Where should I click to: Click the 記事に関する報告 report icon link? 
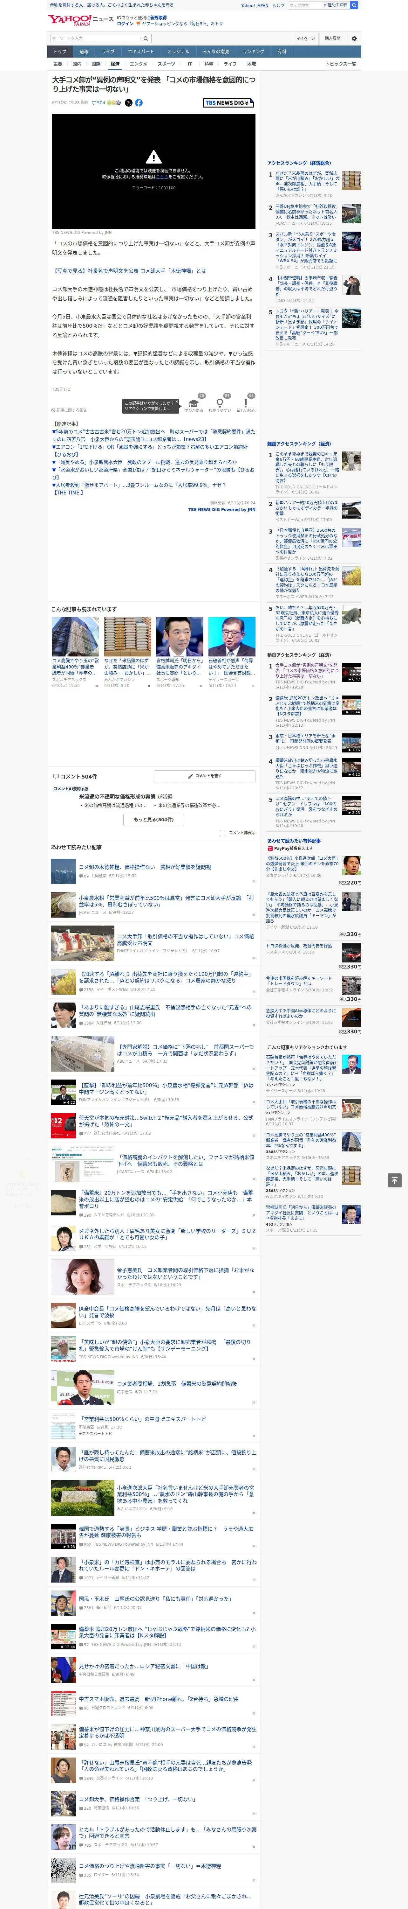coord(69,410)
